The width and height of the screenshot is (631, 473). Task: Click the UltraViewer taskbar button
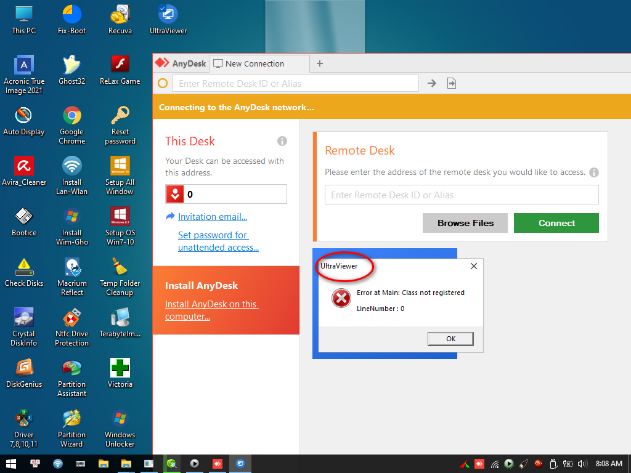point(240,464)
